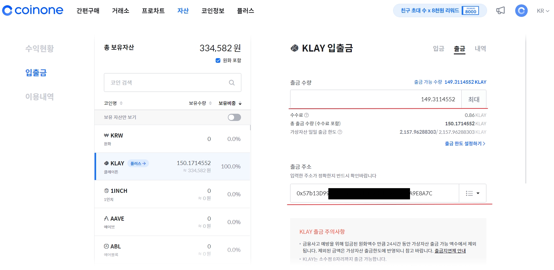The width and height of the screenshot is (554, 270).
Task: Click in the 출금 수량 input field
Action: [376, 99]
